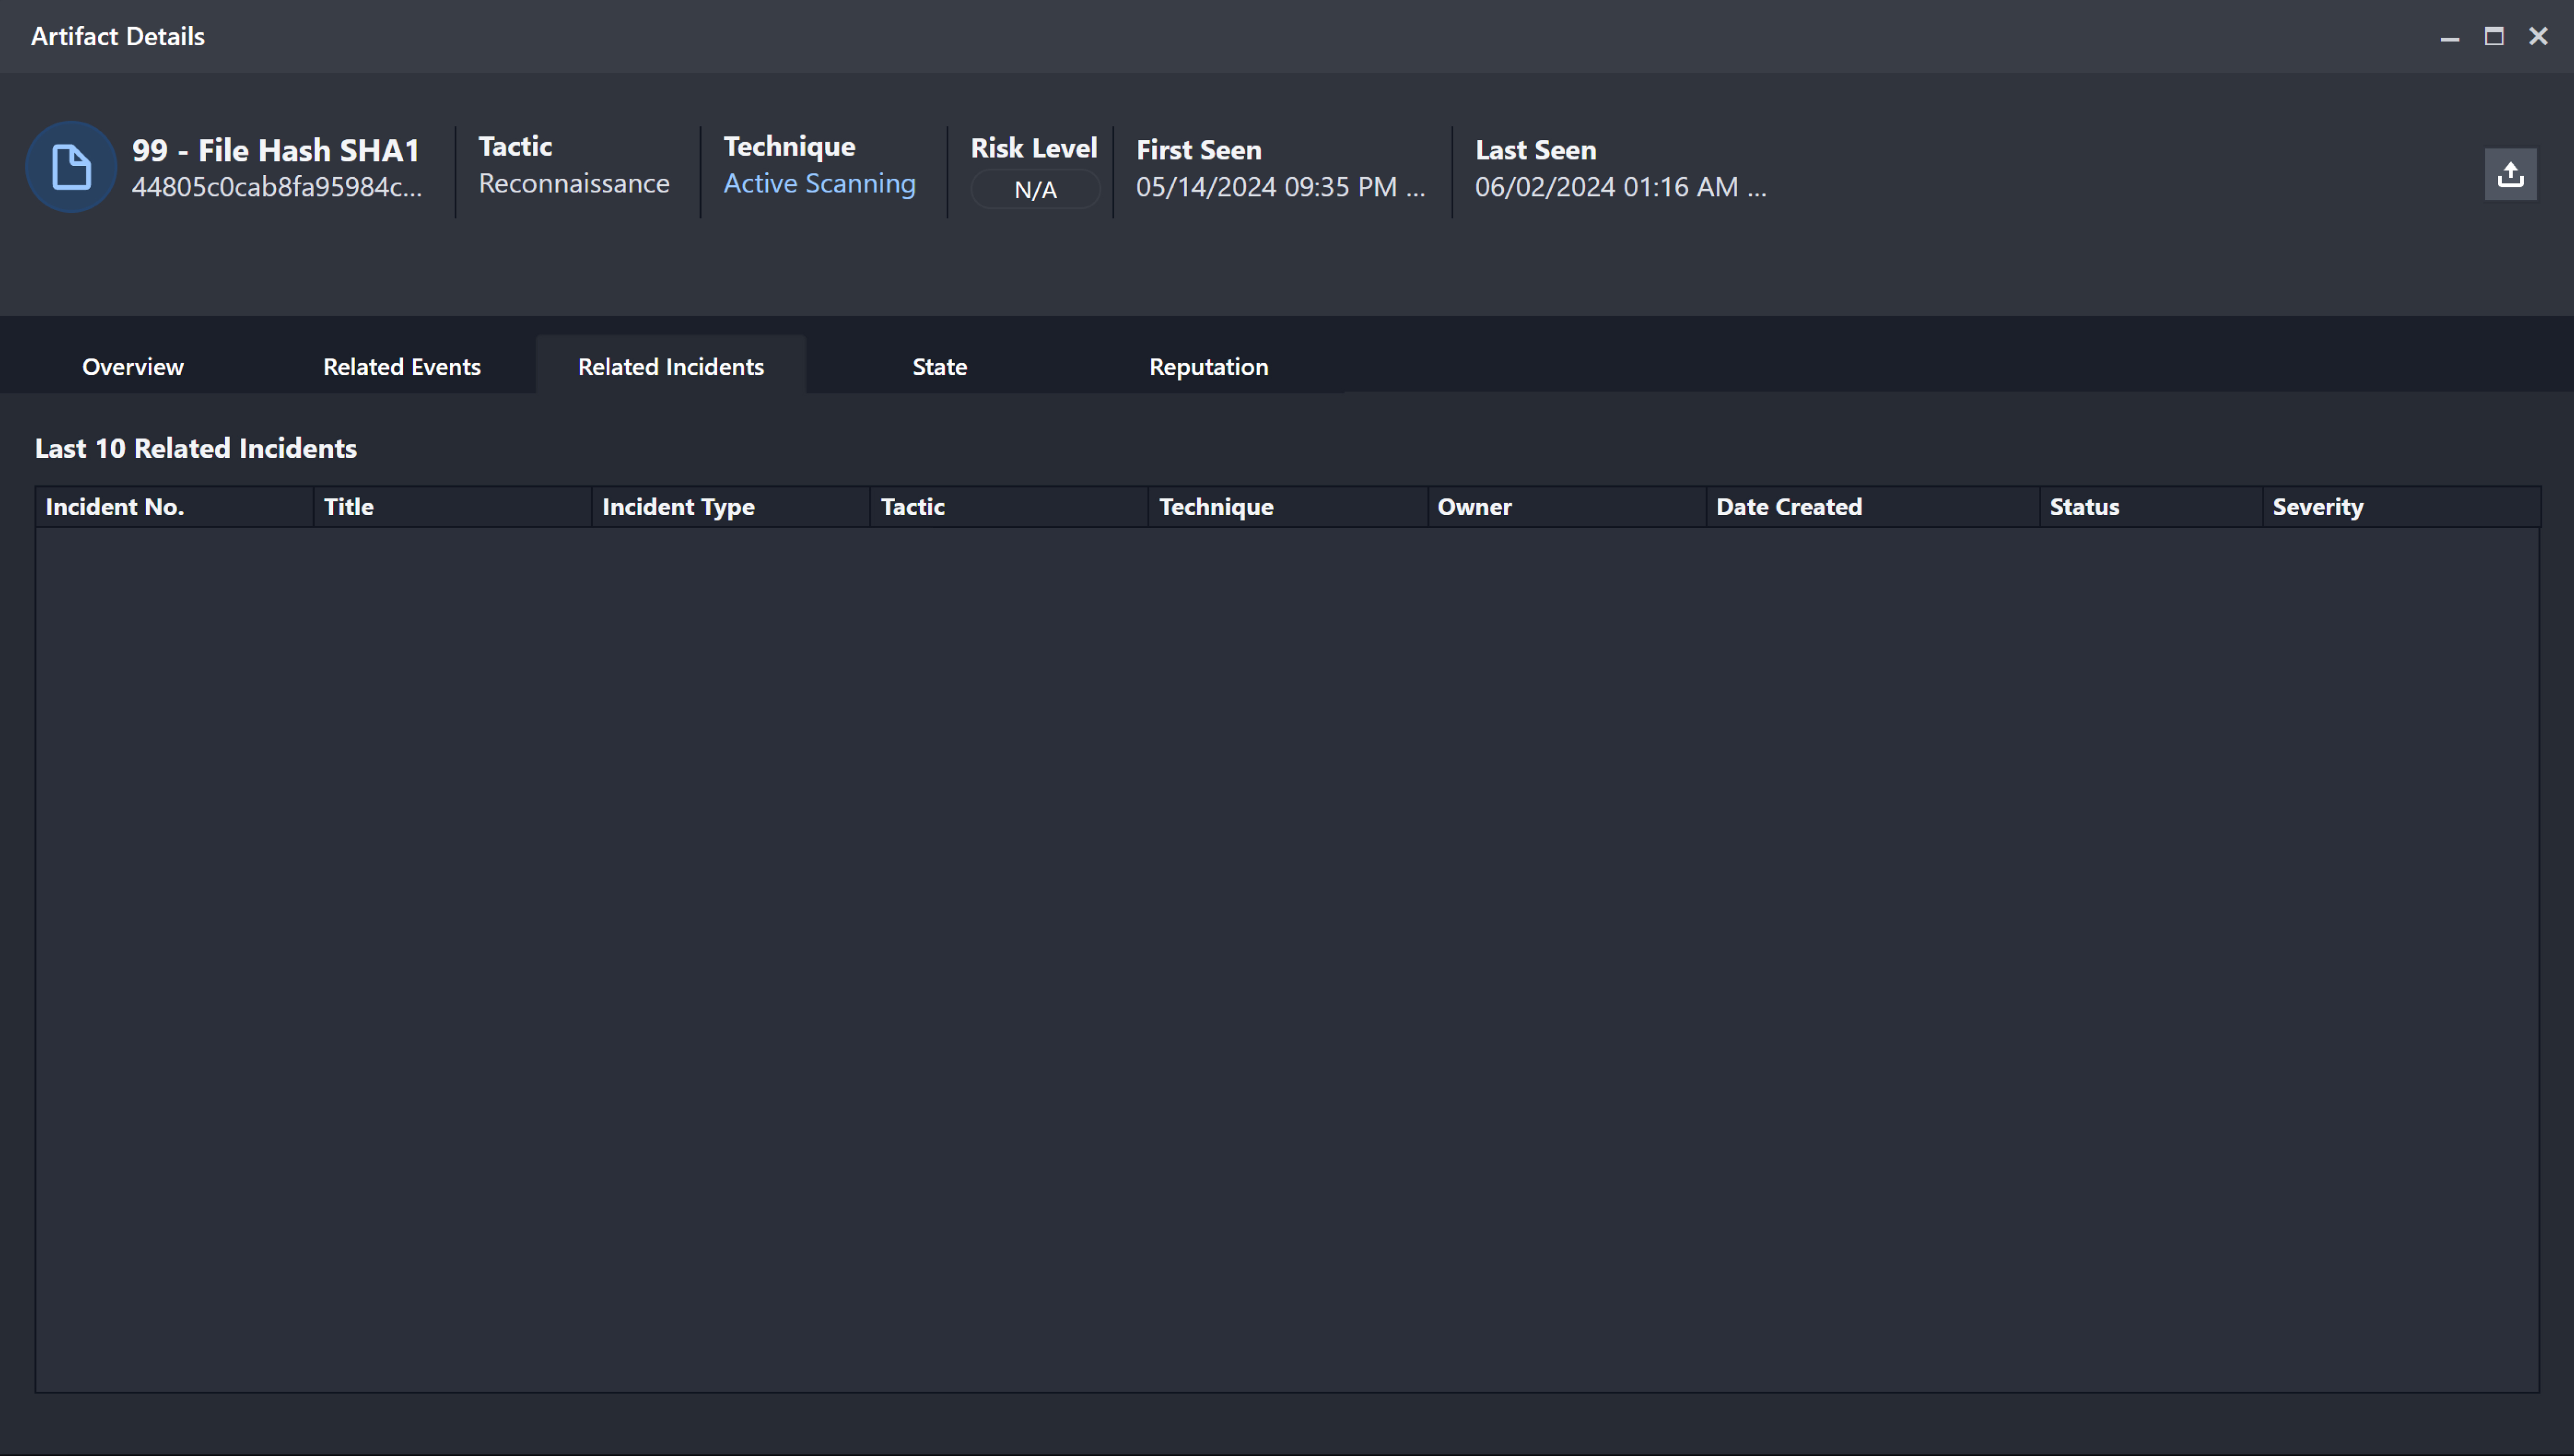Minimize the Artifact Details window

click(2449, 37)
